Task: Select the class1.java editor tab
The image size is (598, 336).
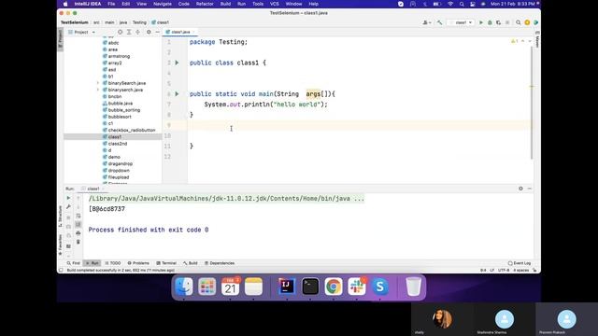Action: [180, 32]
